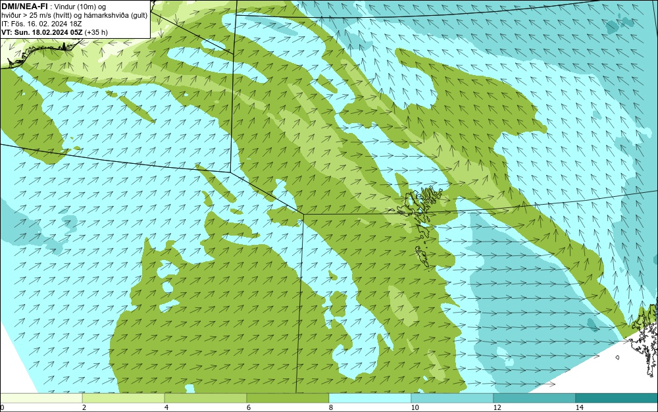
Task: Click the 6–8 m/s olive green legend swatch
Action: pos(288,398)
